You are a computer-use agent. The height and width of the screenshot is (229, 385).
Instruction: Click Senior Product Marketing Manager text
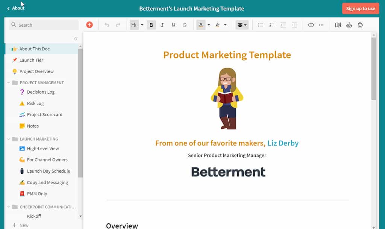(227, 155)
